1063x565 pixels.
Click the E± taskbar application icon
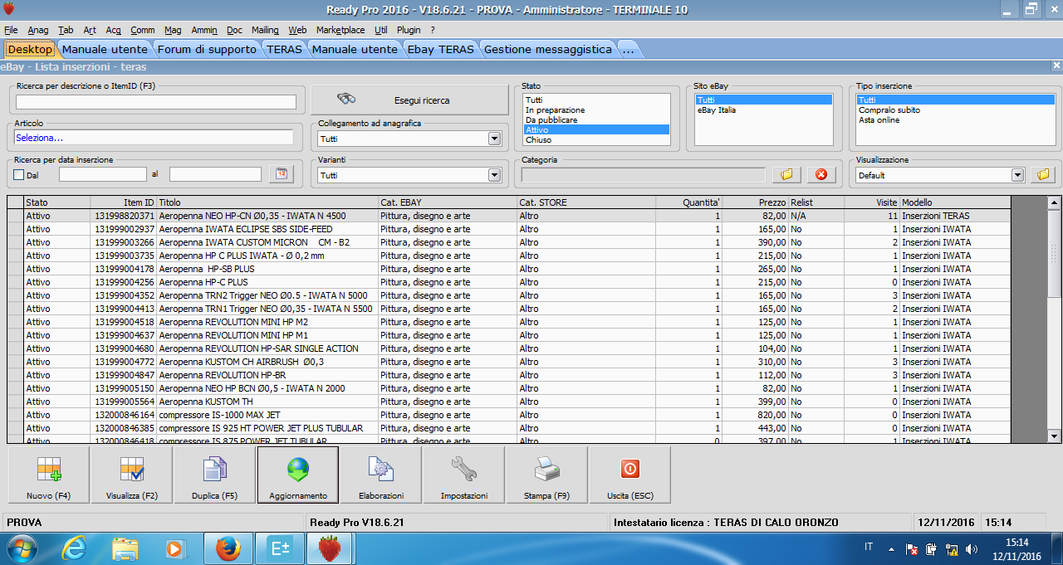click(279, 548)
